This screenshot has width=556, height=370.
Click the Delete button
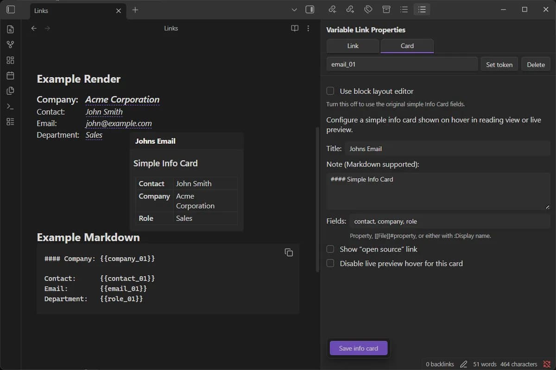(536, 64)
